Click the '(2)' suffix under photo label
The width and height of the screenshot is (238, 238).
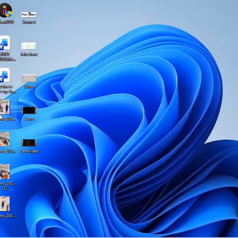(5, 188)
